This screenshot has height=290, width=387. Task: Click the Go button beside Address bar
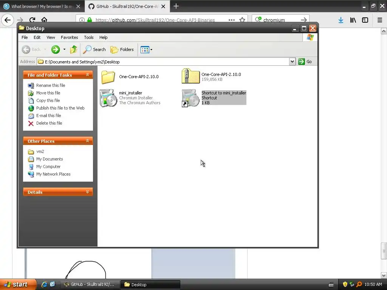coord(305,62)
